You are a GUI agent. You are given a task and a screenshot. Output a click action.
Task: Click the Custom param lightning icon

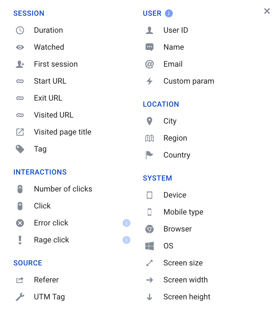[149, 81]
